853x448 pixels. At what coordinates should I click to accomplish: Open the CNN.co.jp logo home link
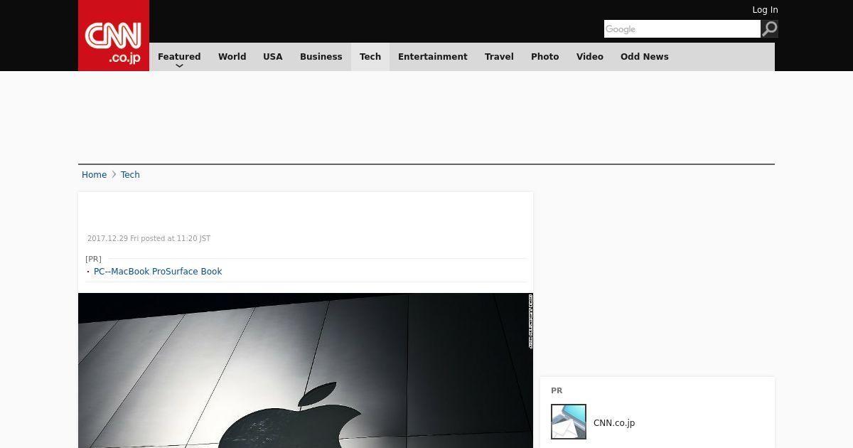pyautogui.click(x=114, y=36)
